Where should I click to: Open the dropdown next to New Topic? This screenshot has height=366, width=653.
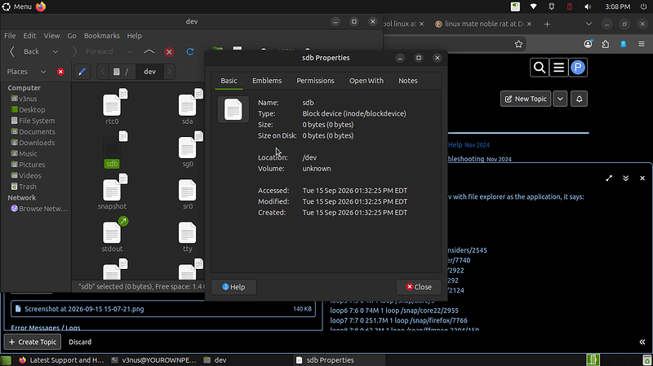(560, 99)
